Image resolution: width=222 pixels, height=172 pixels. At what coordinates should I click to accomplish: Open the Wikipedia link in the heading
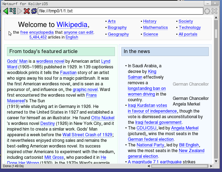pyautogui.click(x=72, y=25)
